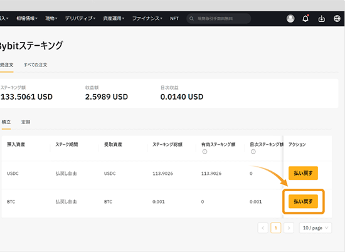Click the search magnifier icon
This screenshot has width=345, height=252.
tap(191, 19)
